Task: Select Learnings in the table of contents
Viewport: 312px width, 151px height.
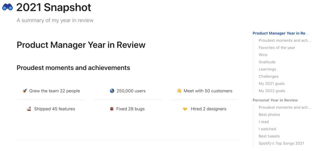Action: point(267,69)
